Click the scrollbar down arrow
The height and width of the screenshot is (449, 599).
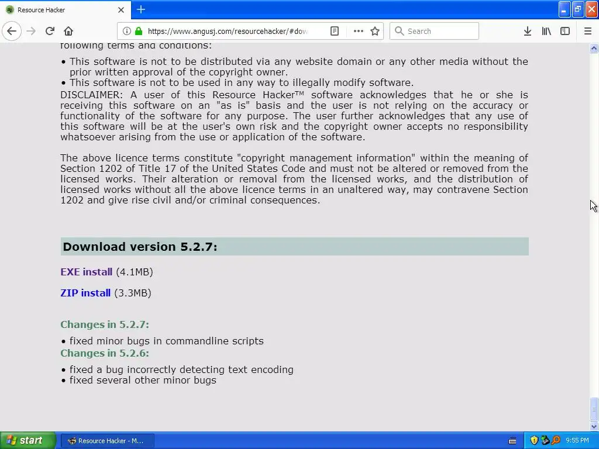[x=594, y=426]
